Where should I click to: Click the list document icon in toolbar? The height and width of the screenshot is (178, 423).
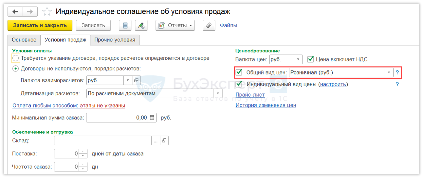tap(125, 25)
